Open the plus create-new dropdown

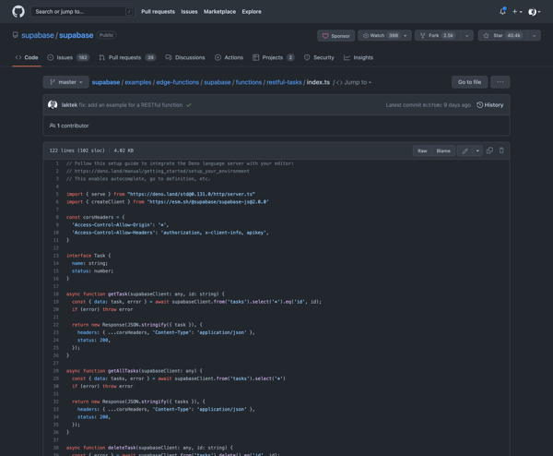(517, 12)
